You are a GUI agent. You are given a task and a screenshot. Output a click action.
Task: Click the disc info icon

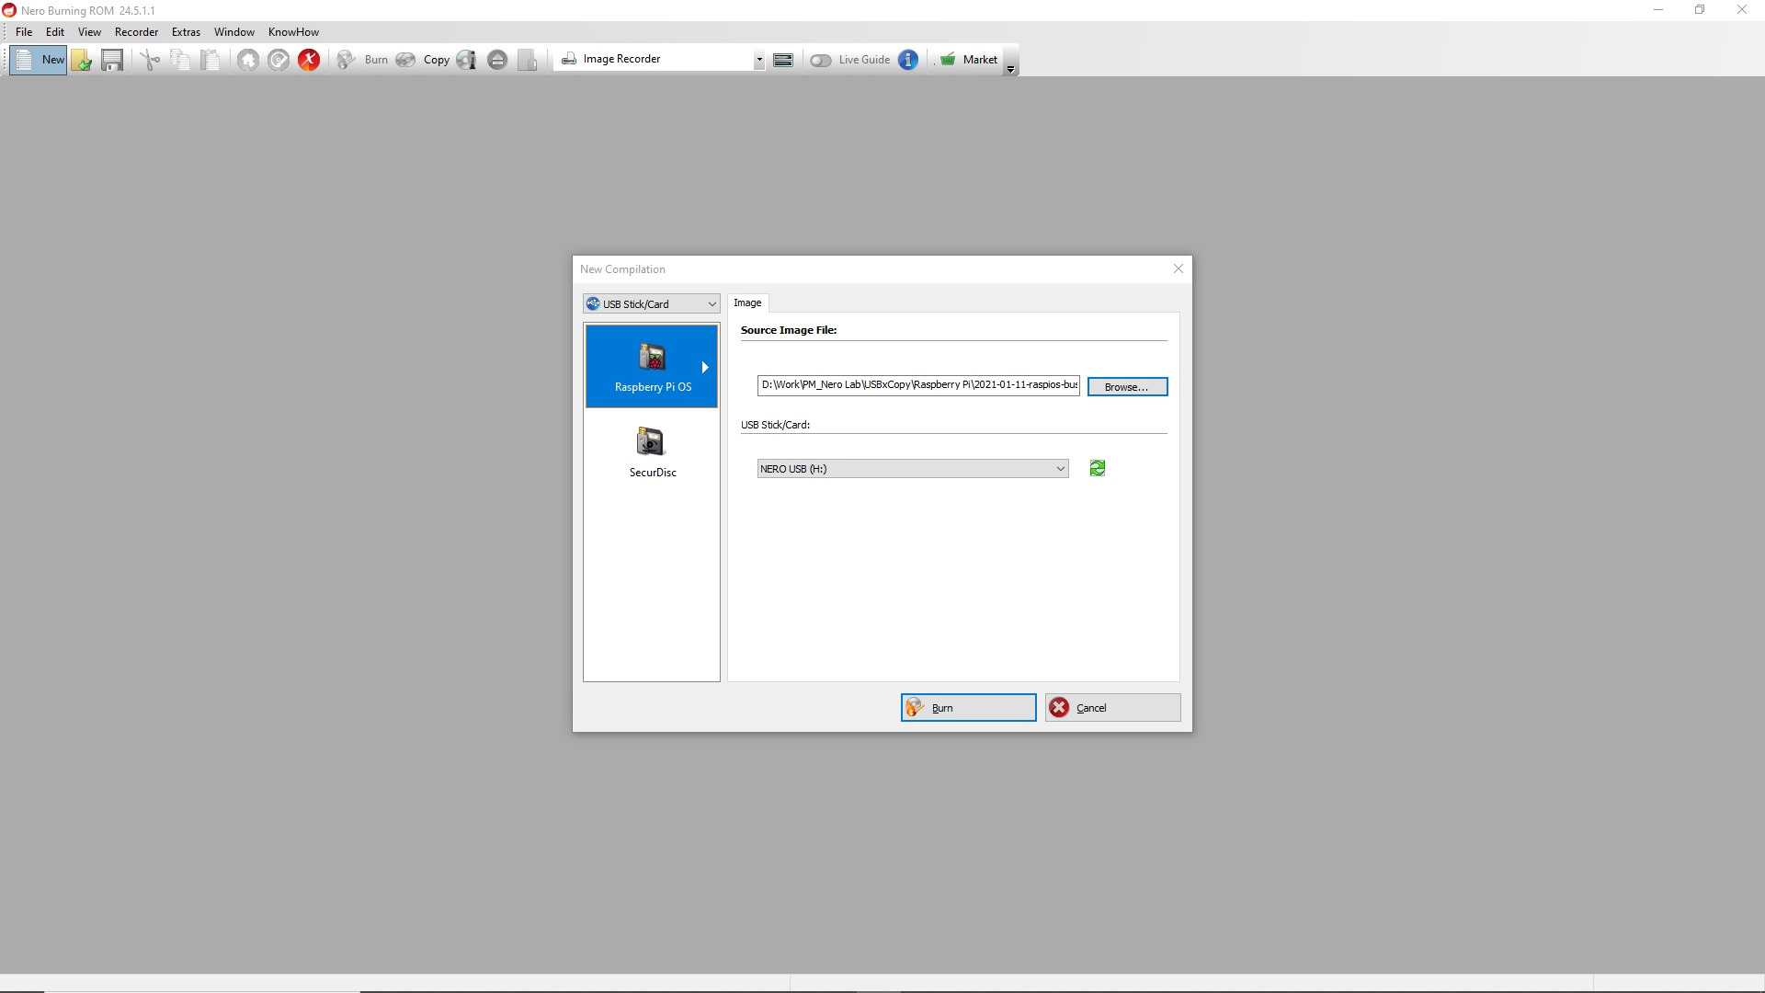click(x=467, y=61)
